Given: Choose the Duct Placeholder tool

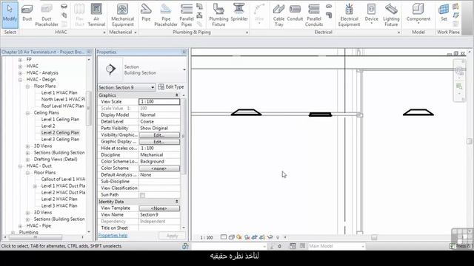Looking at the screenshot, I should pos(47,15).
